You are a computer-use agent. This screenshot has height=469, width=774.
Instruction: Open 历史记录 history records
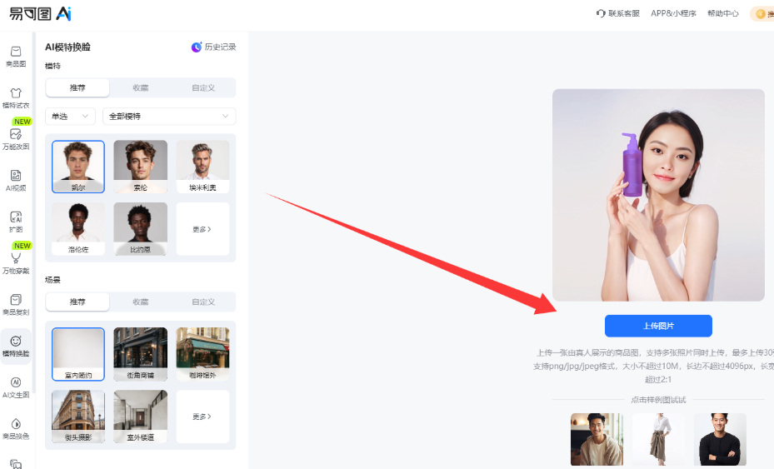tap(214, 47)
